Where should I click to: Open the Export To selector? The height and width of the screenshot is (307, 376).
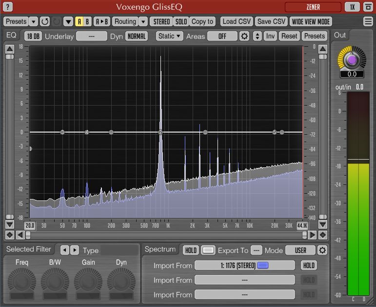257,250
